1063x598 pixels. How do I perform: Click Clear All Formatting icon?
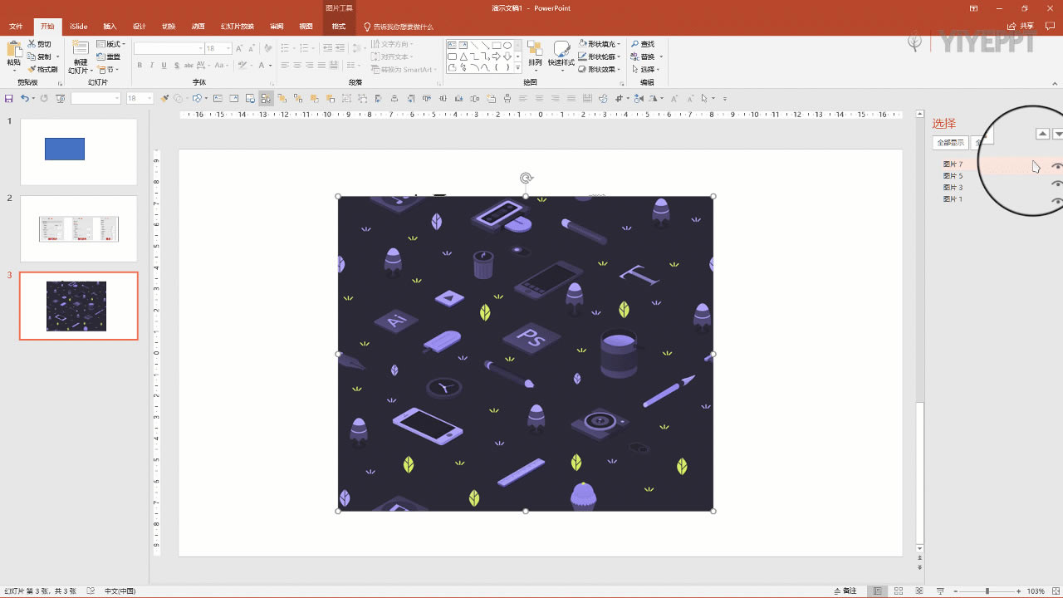(x=268, y=48)
